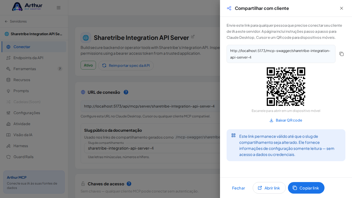
Task: Open Endpoints da API section
Action: 34,58
